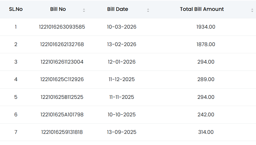This screenshot has height=145, width=256.
Task: Click the 1934.00 bill amount
Action: [206, 27]
